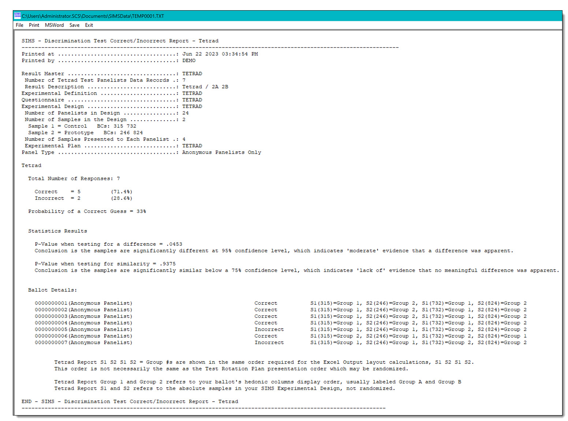Select panelist 0000000001 ballot line
568x421 pixels.
[83, 303]
